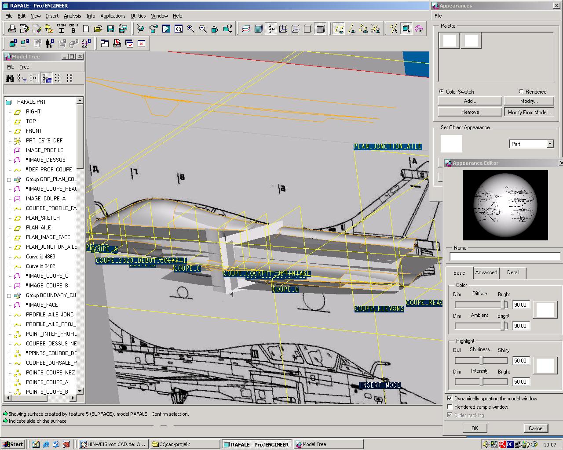Viewport: 563px width, 450px height.
Task: Toggle datum points display
Action: point(363,29)
